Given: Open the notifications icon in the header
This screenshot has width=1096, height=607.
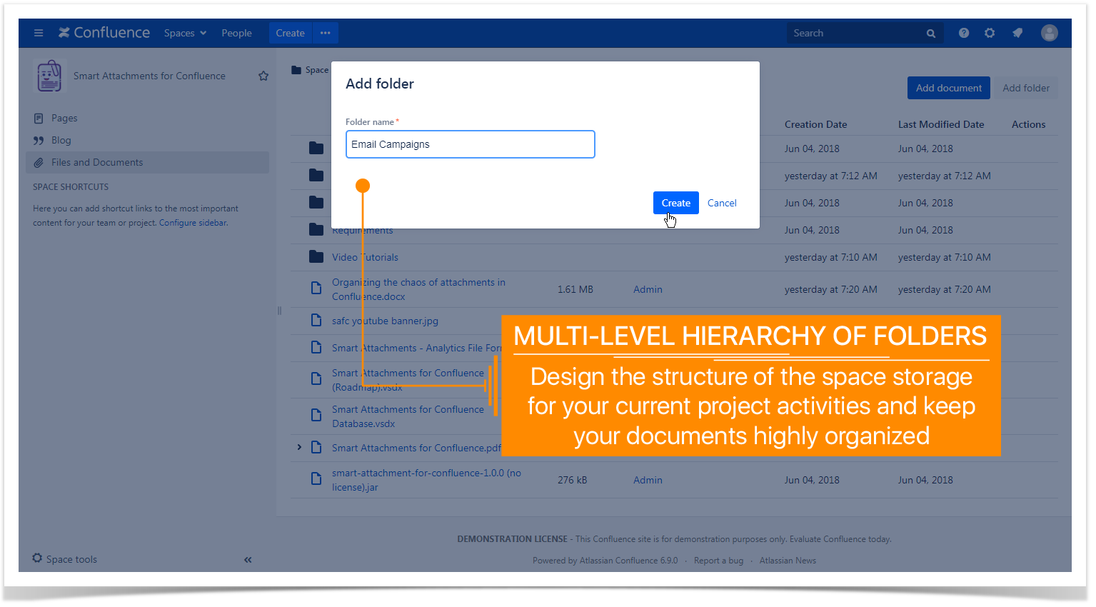Looking at the screenshot, I should (x=1017, y=33).
